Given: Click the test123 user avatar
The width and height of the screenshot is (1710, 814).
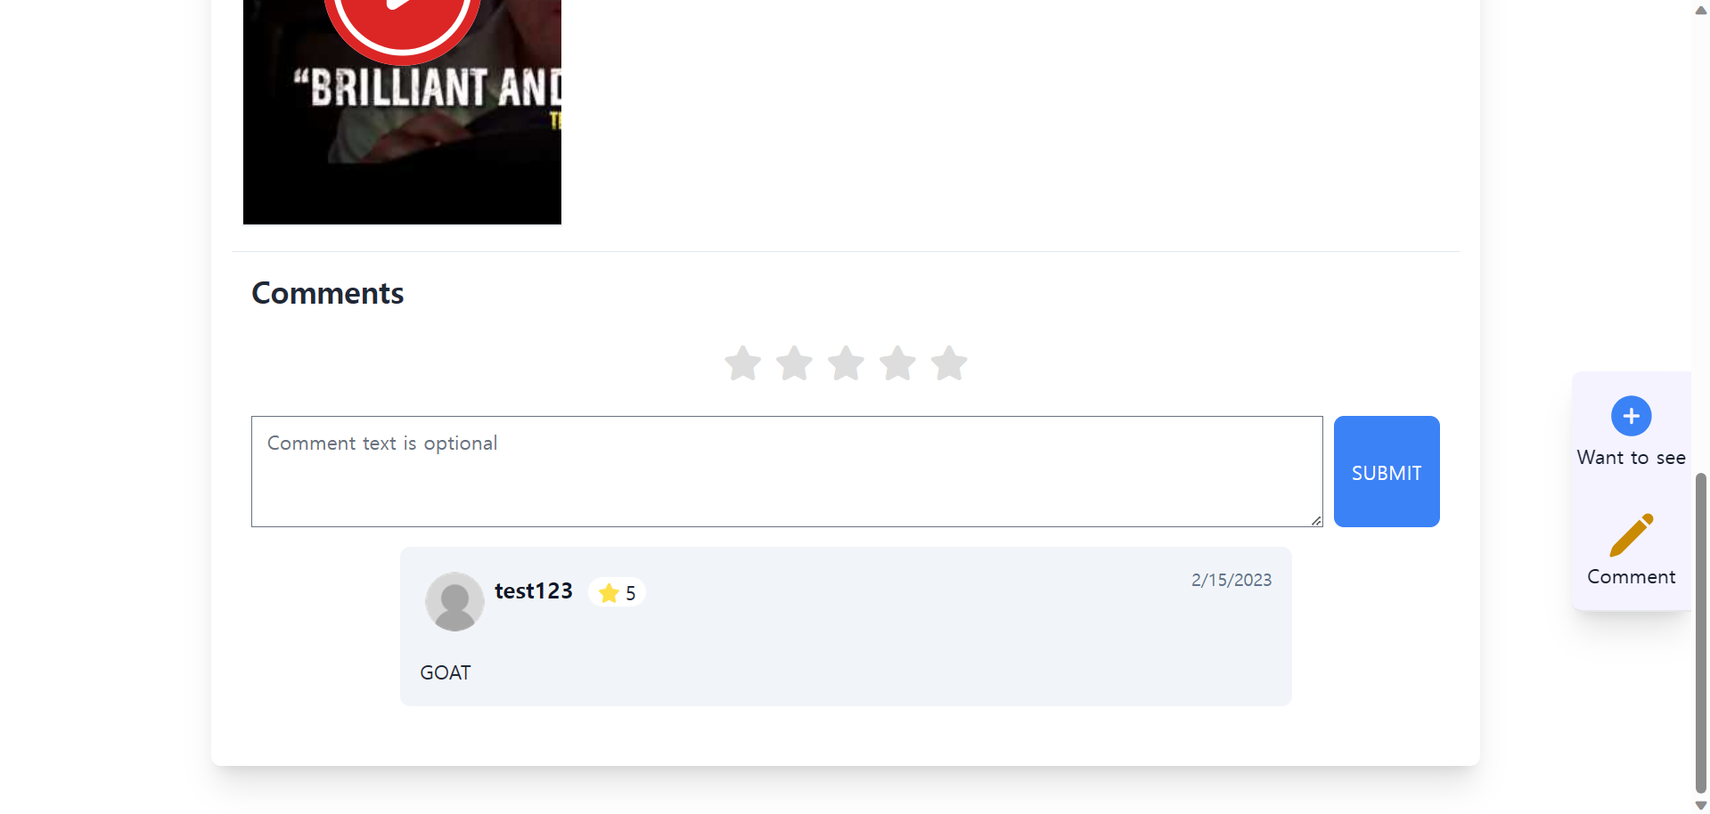Looking at the screenshot, I should point(454,601).
